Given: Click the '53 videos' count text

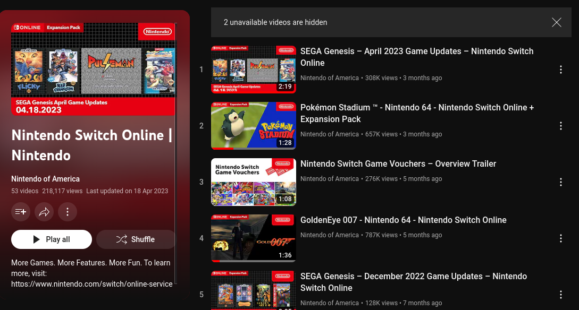Looking at the screenshot, I should coord(25,191).
